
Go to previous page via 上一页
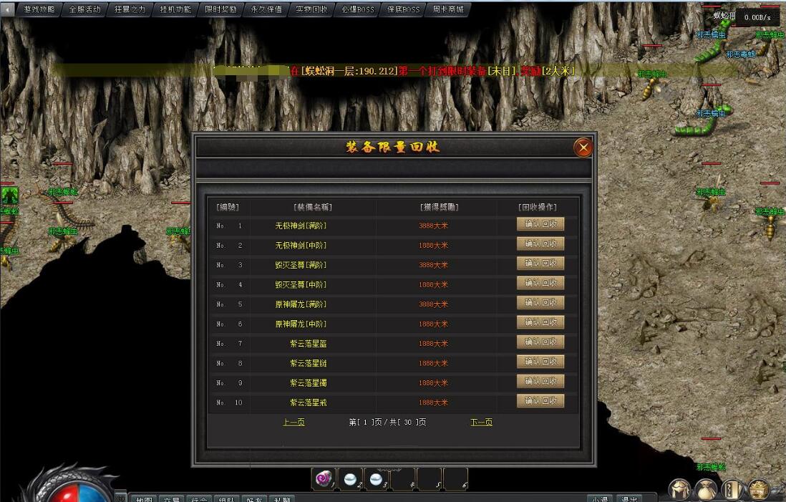point(293,423)
